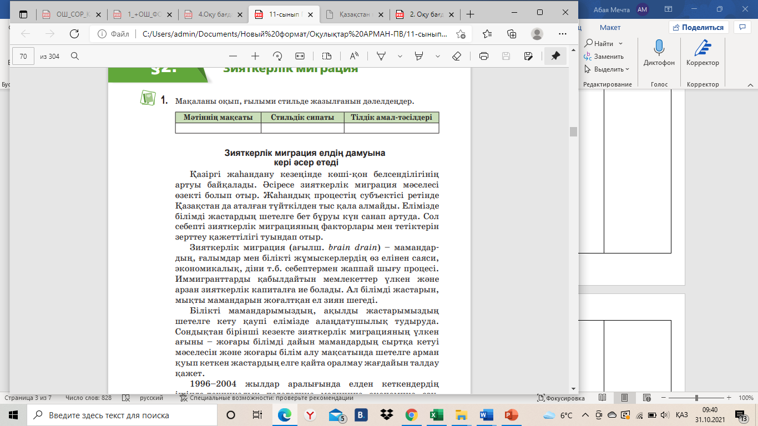
Task: Open Edge collections
Action: [512, 34]
